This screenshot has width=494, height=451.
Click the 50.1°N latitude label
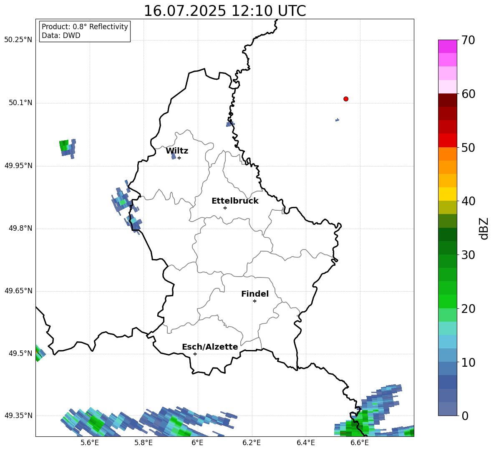point(20,103)
